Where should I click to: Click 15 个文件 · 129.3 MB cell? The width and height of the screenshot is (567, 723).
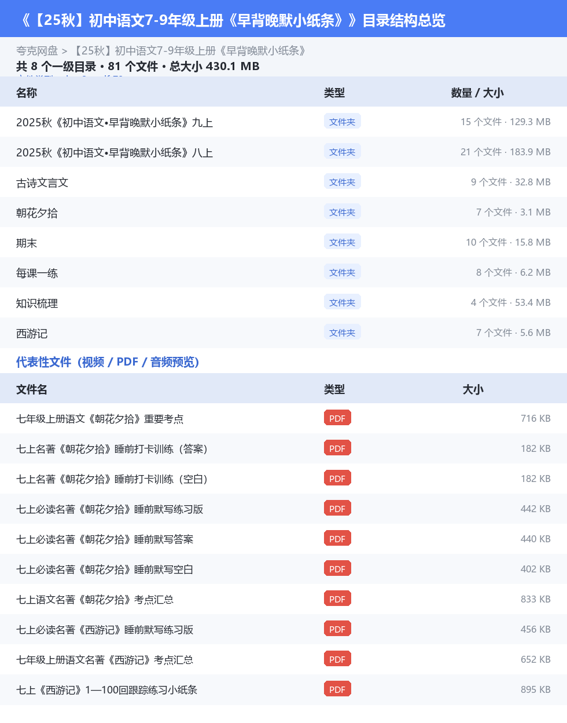(x=506, y=122)
